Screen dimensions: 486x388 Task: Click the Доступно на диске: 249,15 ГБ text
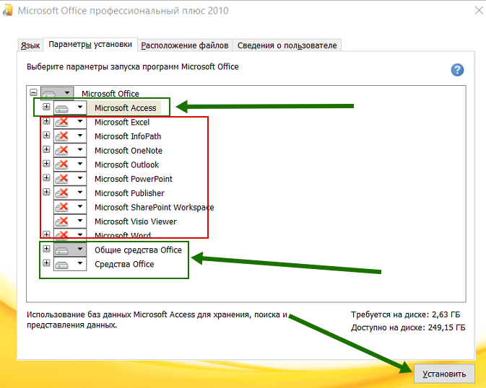tap(408, 327)
